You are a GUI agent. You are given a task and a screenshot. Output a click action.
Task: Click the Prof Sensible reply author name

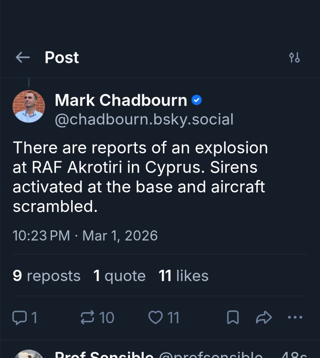[104, 355]
